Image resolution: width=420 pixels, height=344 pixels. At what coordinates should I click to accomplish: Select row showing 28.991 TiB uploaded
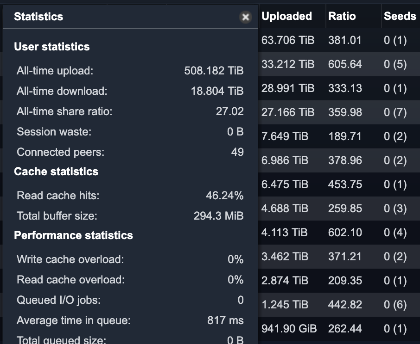[x=339, y=88]
